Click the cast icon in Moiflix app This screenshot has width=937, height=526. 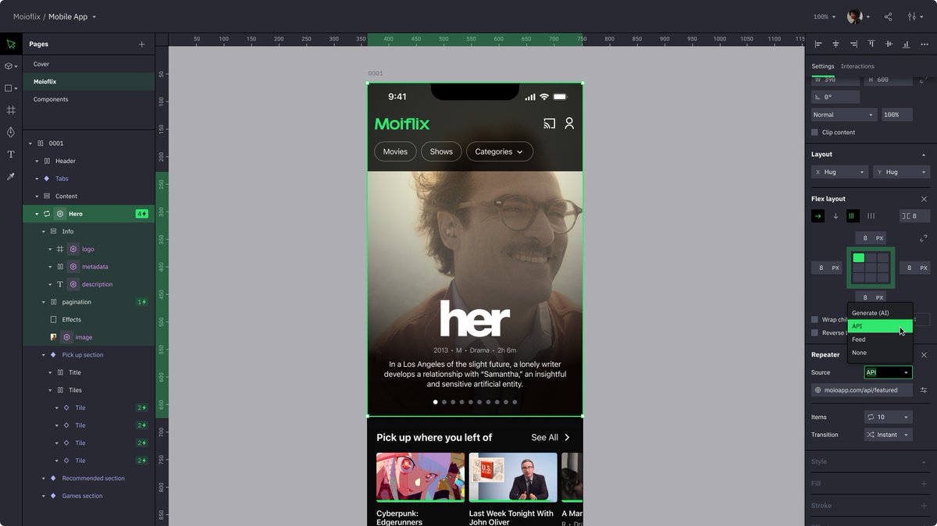549,123
